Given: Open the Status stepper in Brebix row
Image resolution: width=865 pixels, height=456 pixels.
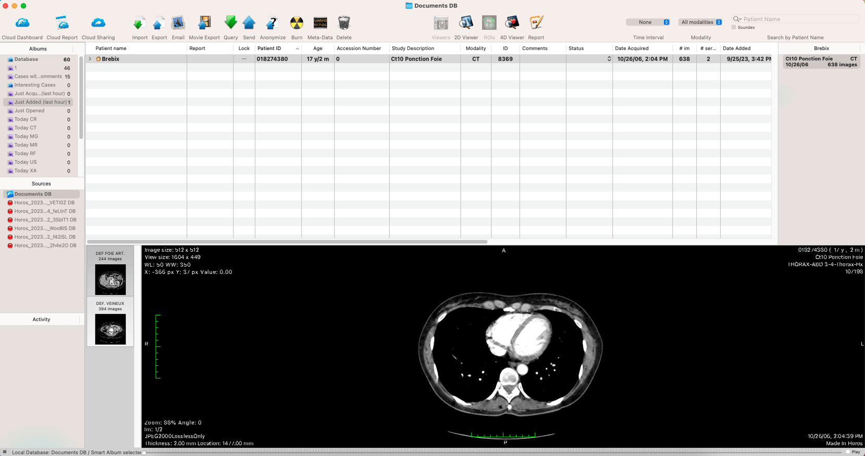Looking at the screenshot, I should point(609,59).
